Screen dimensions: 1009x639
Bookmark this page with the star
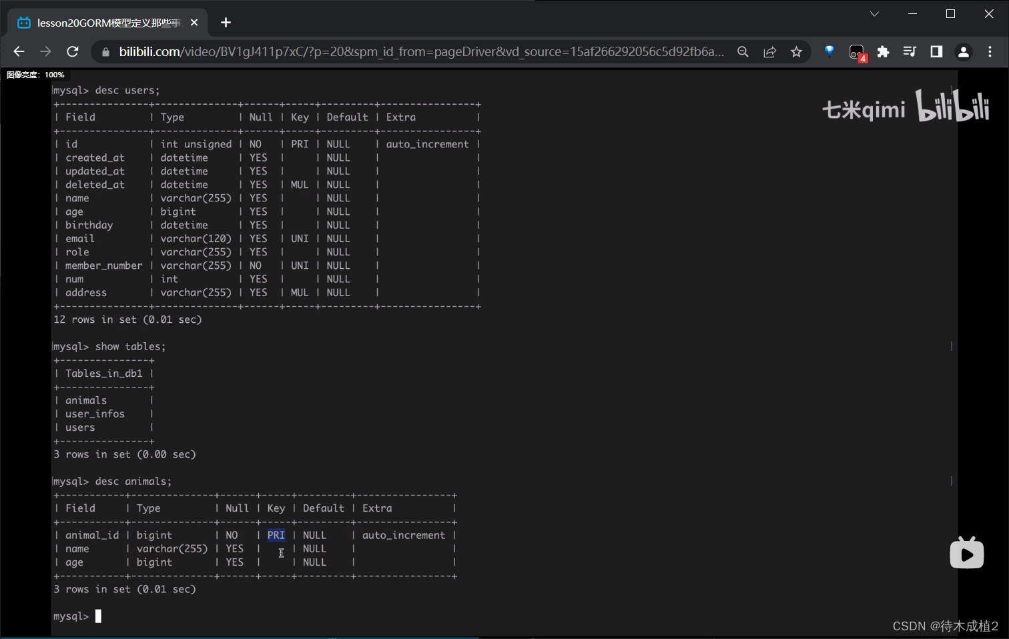point(796,52)
